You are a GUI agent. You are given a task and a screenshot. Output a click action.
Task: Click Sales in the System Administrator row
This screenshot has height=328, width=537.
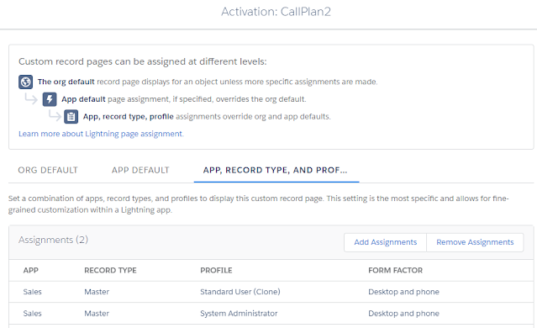32,313
